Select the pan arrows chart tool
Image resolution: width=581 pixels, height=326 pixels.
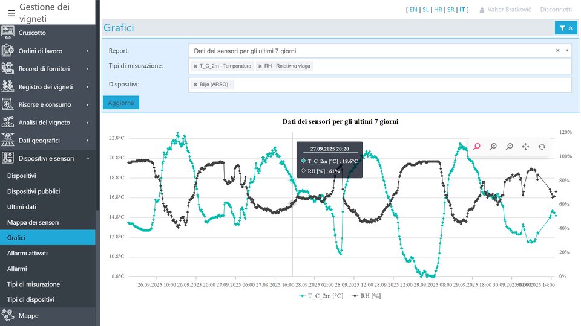click(525, 146)
